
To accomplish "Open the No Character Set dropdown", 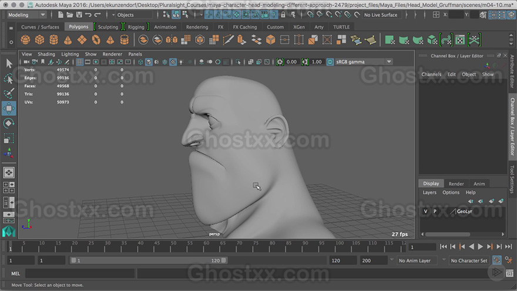I will point(469,260).
